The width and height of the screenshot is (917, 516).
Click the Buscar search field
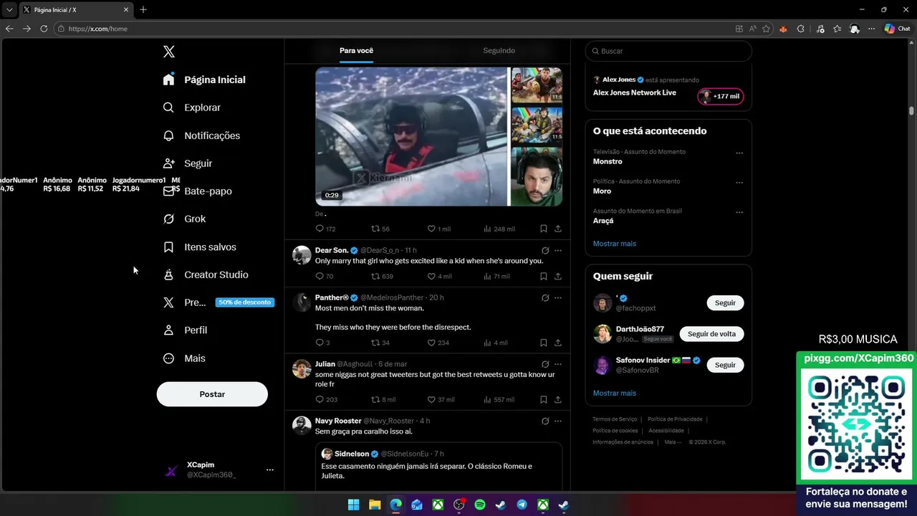668,51
